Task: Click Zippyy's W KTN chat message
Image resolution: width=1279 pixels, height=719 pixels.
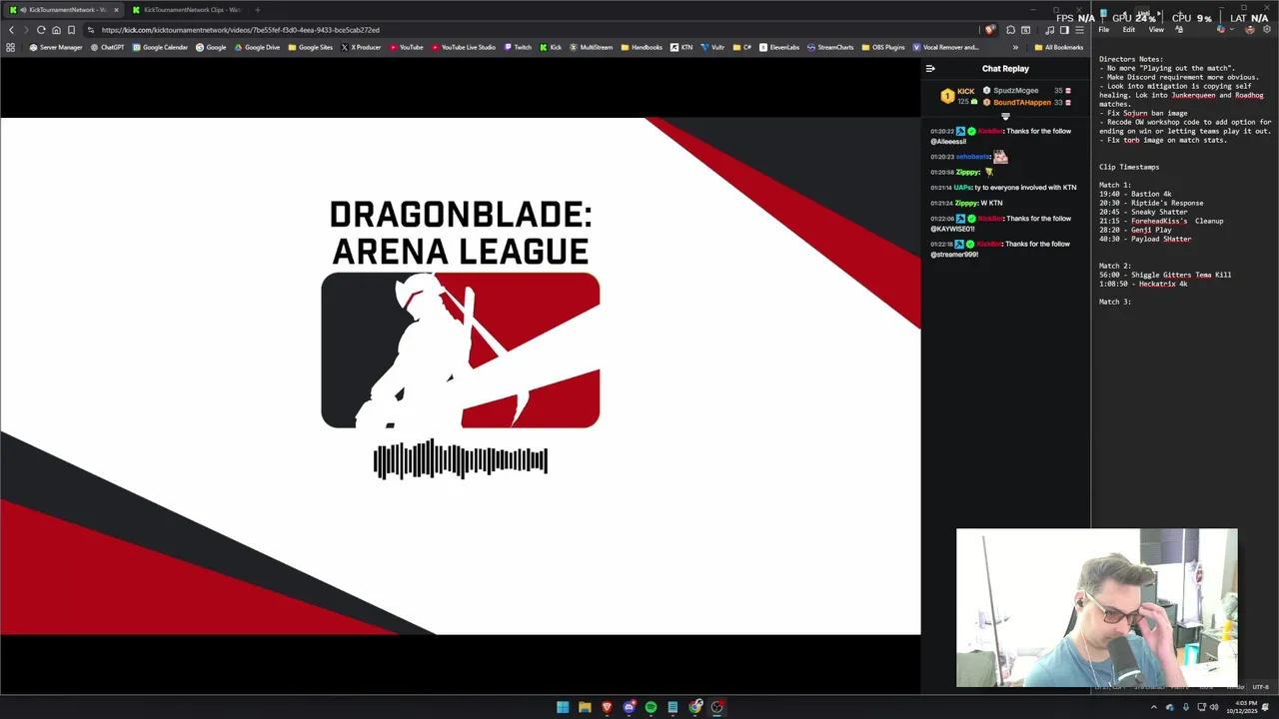Action: [x=966, y=203]
